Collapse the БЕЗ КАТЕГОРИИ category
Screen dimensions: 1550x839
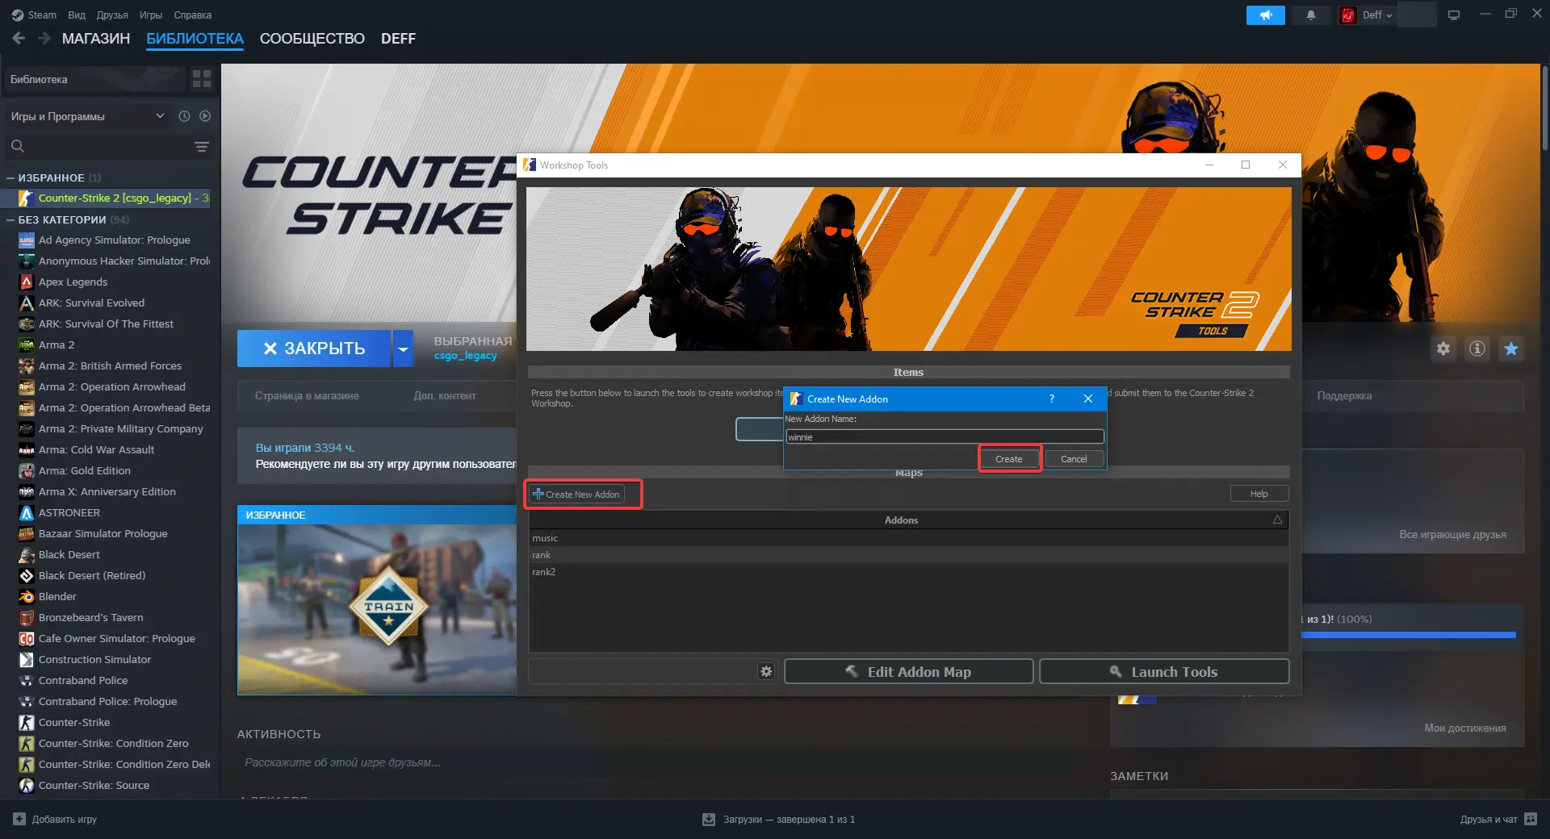click(x=10, y=219)
